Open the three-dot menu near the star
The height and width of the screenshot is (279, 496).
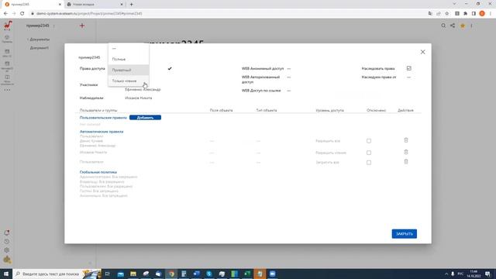(x=472, y=26)
